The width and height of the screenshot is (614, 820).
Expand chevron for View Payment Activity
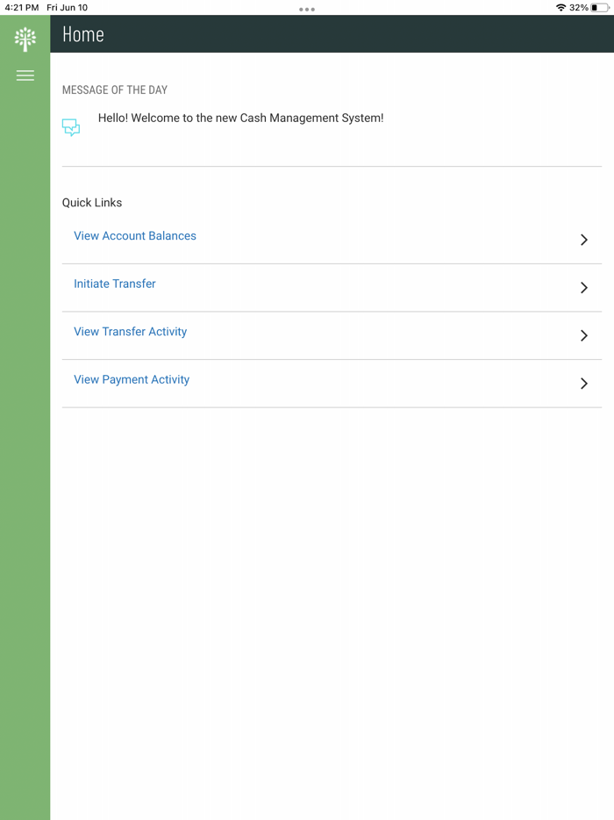(584, 384)
